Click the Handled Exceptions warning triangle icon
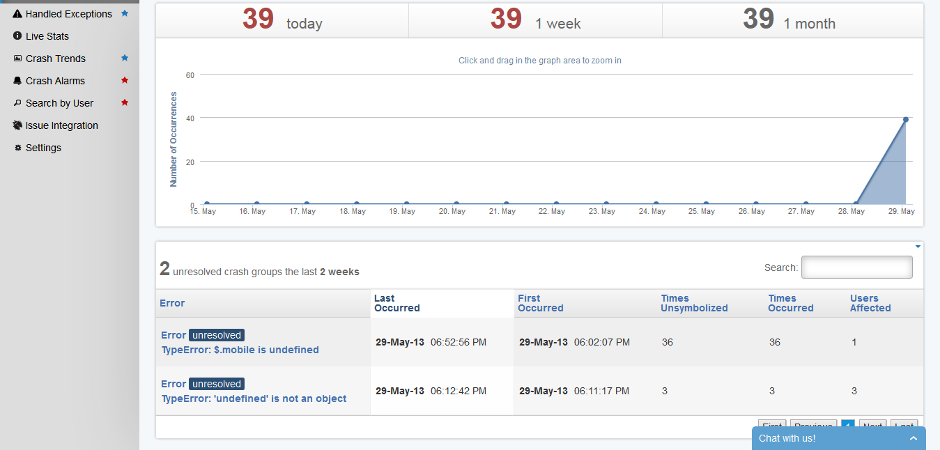This screenshot has height=450, width=940. pyautogui.click(x=17, y=14)
